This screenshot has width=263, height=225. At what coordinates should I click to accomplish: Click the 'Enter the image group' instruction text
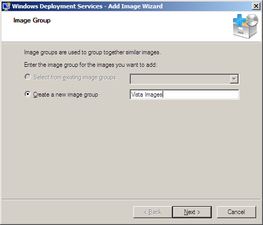pos(90,65)
